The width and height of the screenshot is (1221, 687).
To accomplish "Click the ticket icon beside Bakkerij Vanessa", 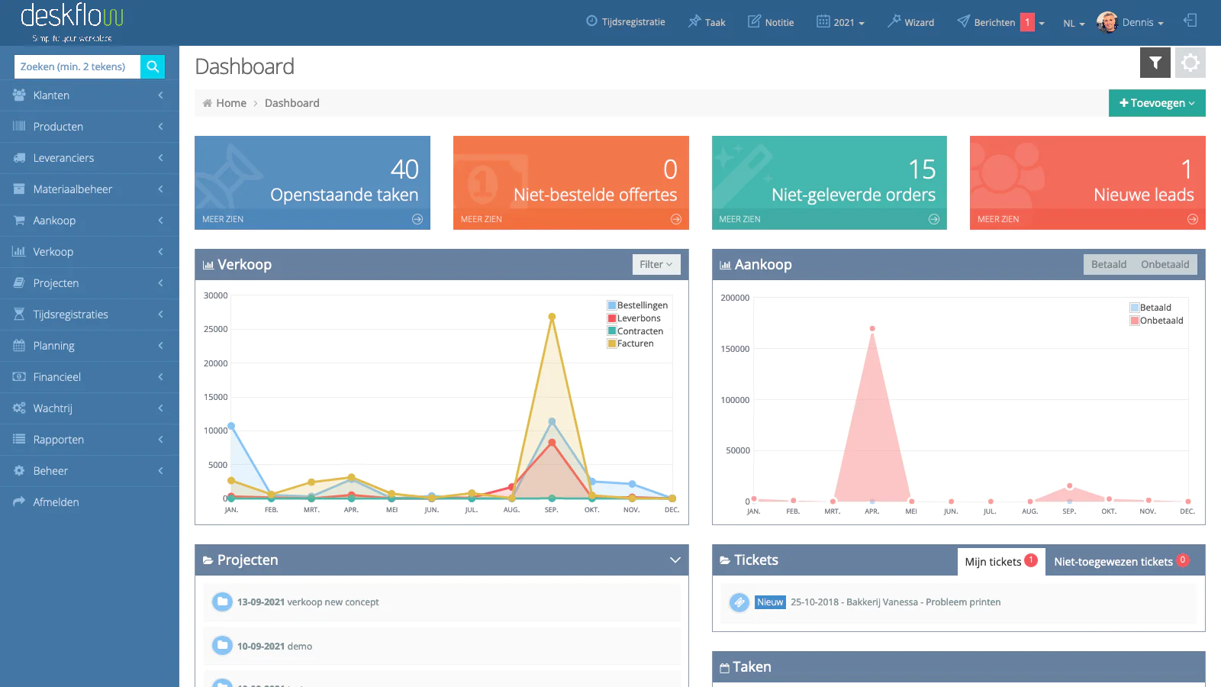I will click(x=739, y=602).
